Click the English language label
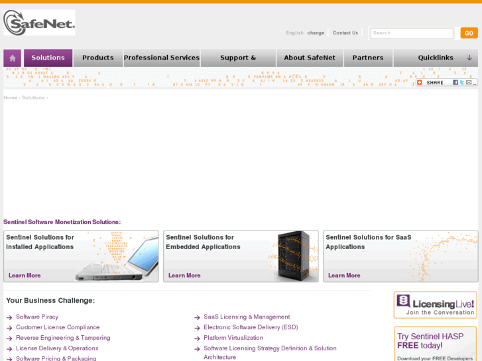Viewport: 482px width, 361px height. (x=294, y=33)
